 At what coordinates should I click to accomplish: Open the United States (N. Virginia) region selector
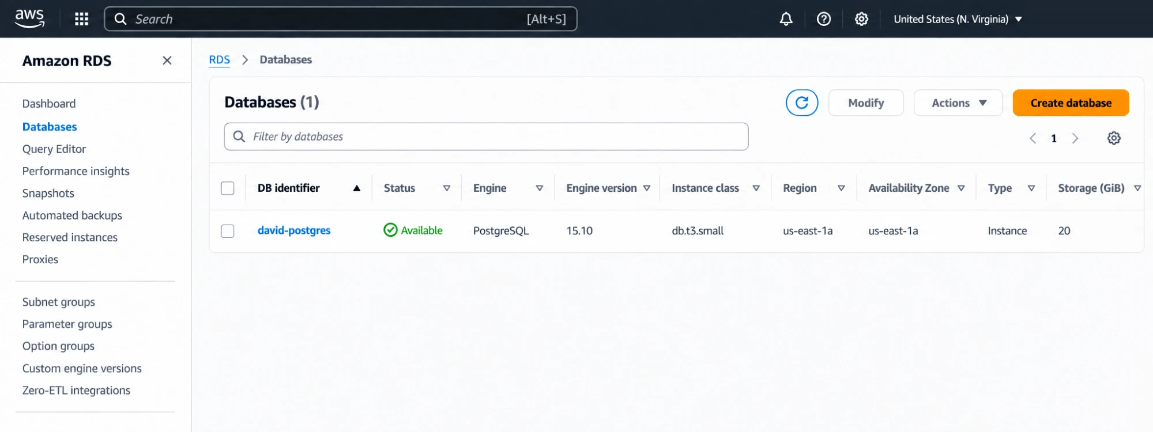click(958, 19)
